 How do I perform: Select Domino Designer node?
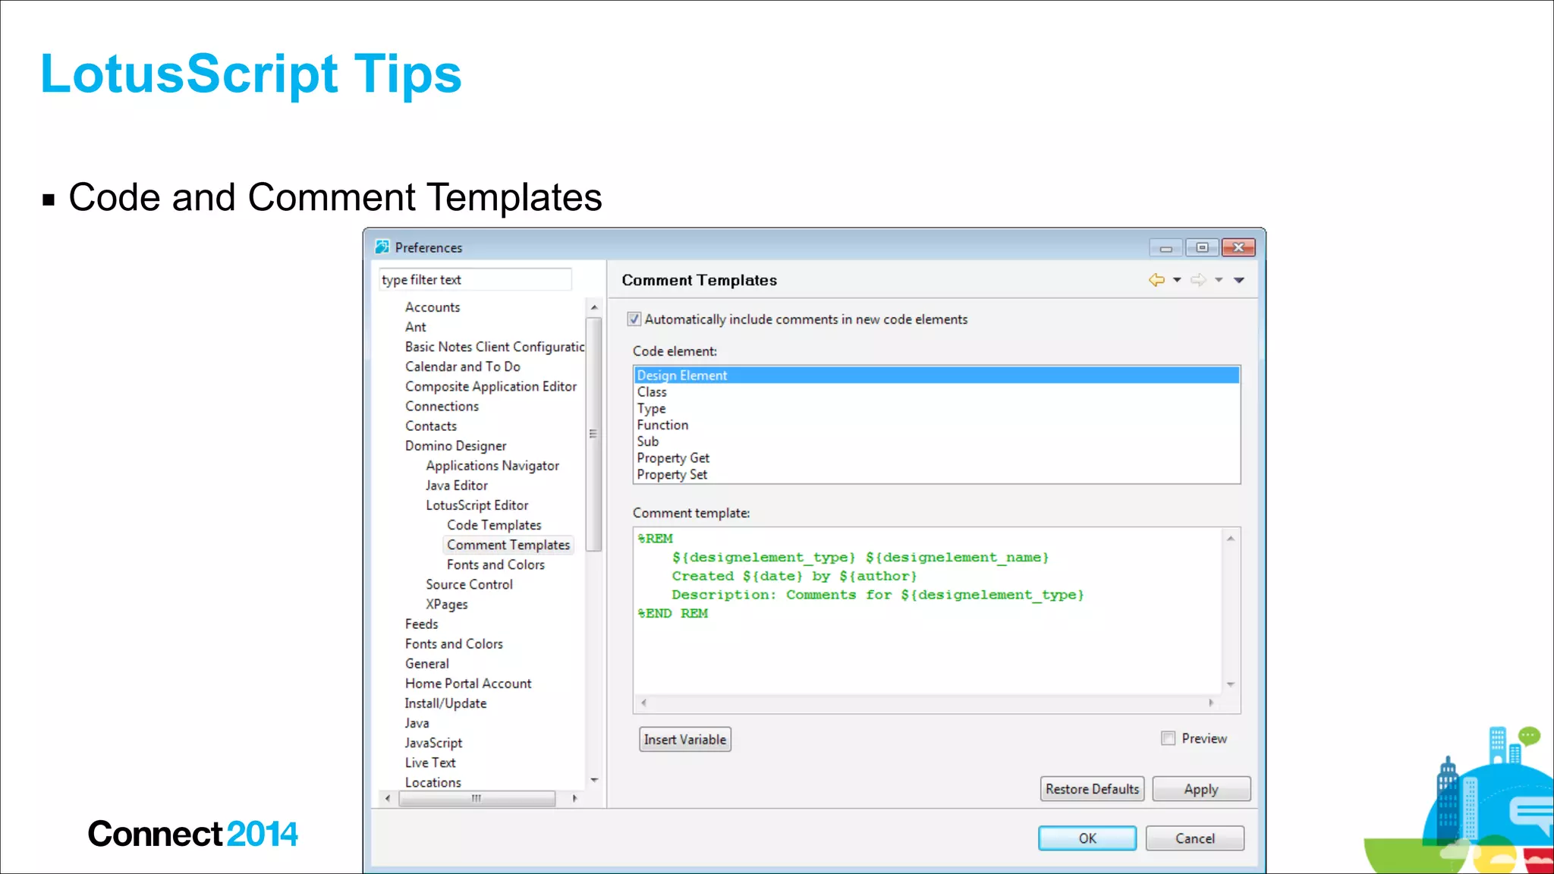click(455, 446)
